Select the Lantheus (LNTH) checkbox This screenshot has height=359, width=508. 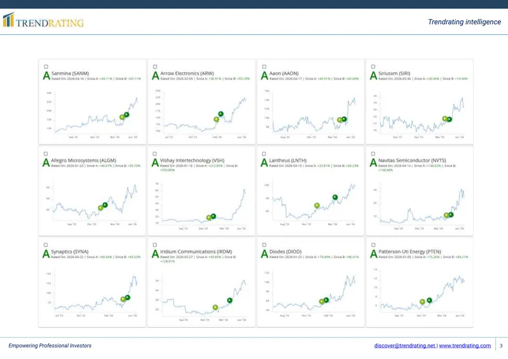click(x=264, y=153)
